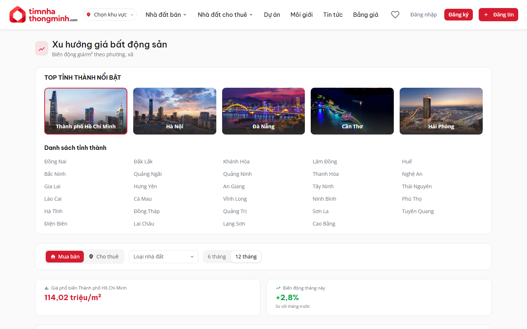Open the Tuyên Quang province link

pyautogui.click(x=418, y=211)
